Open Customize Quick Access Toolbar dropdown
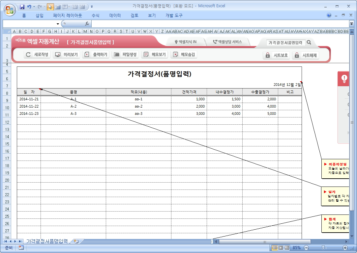 coord(92,7)
